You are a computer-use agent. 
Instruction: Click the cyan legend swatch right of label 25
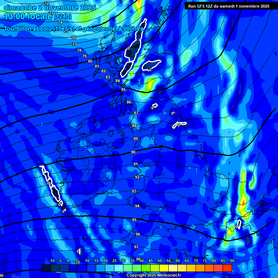point(118,268)
